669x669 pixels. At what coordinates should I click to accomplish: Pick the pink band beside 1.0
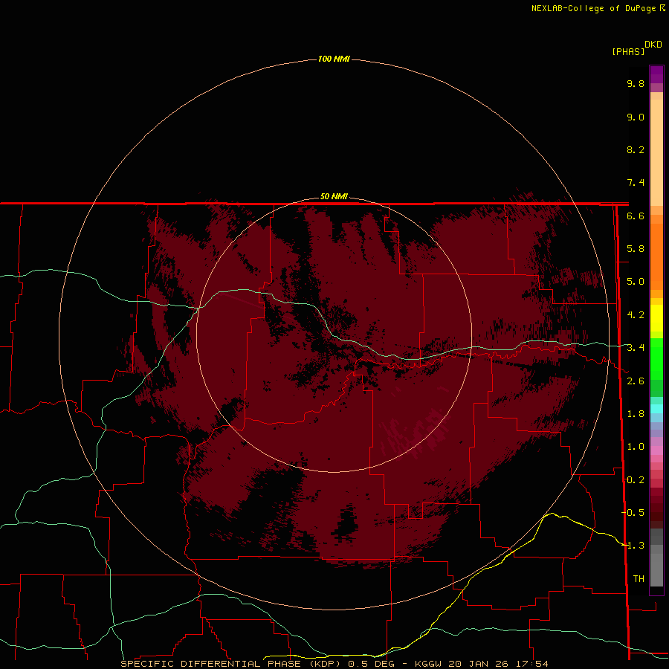pyautogui.click(x=656, y=450)
